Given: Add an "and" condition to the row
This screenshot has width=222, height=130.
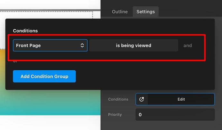Looking at the screenshot, I should (188, 45).
